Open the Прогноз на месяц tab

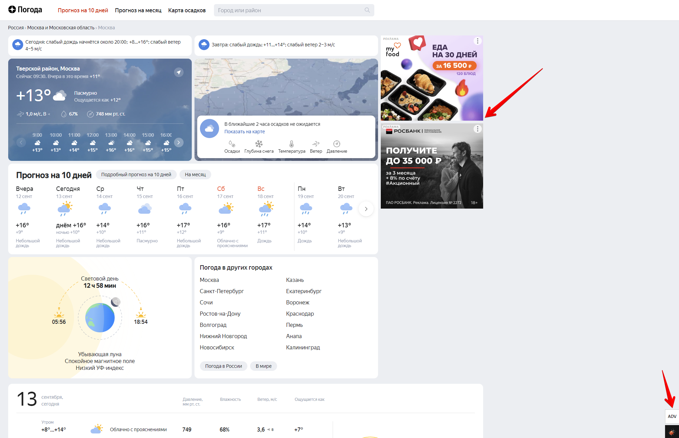(138, 10)
